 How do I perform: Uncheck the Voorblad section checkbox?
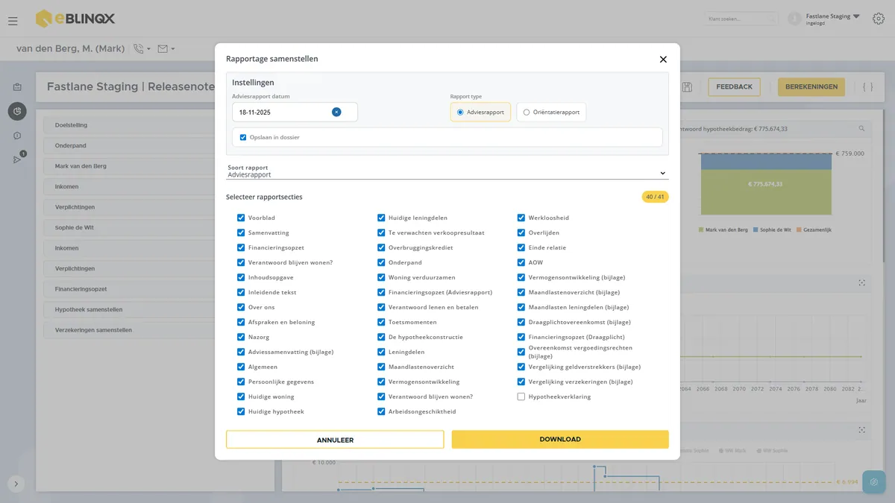(241, 218)
